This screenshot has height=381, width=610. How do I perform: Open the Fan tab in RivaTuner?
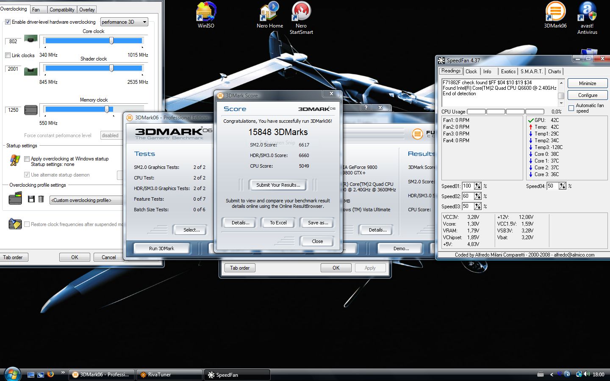pyautogui.click(x=36, y=10)
